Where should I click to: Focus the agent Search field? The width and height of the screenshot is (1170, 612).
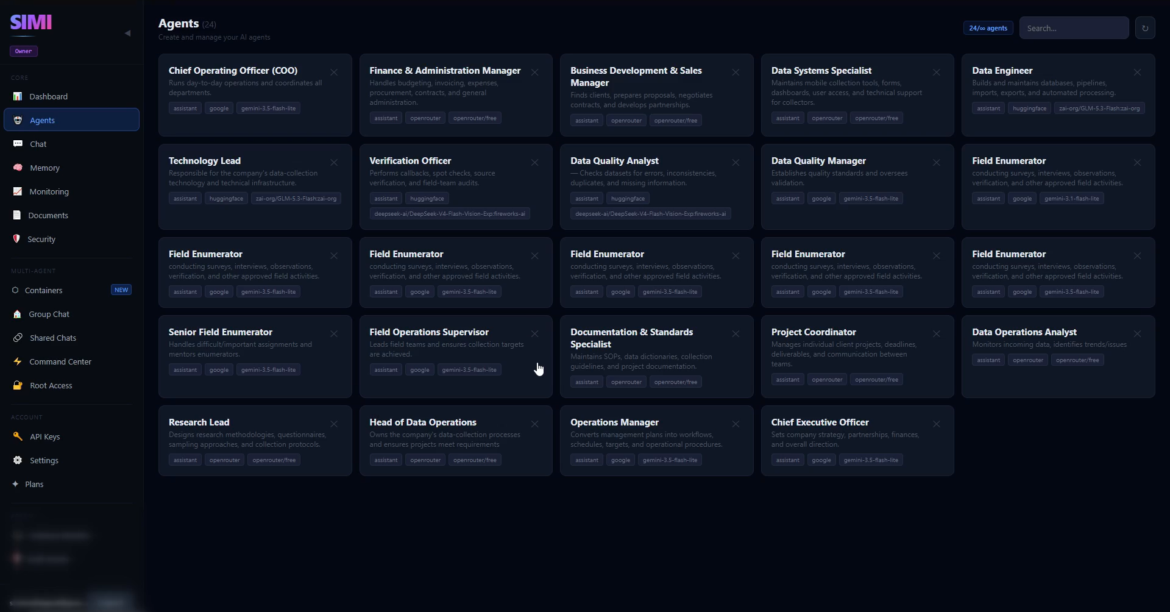1074,28
